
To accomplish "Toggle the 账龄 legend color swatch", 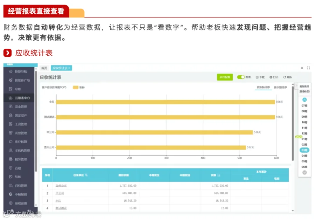I will pyautogui.click(x=76, y=88).
